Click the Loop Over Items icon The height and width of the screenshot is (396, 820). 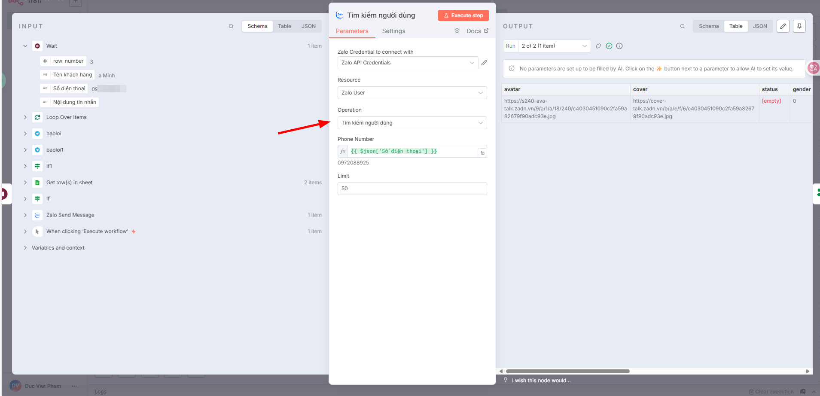point(37,117)
